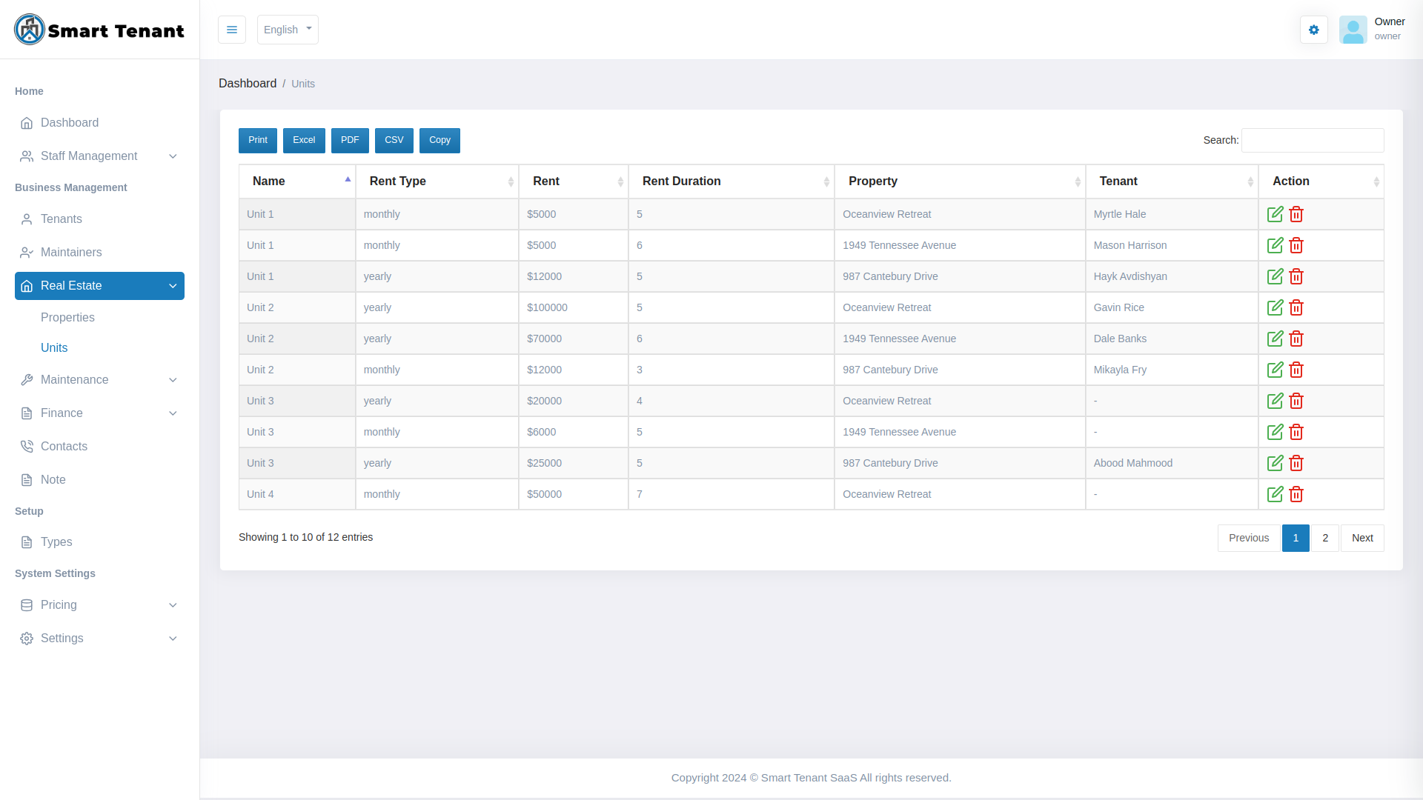Navigate to Dashboard via the breadcrumb
Screen dimensions: 1423x800
[x=248, y=83]
